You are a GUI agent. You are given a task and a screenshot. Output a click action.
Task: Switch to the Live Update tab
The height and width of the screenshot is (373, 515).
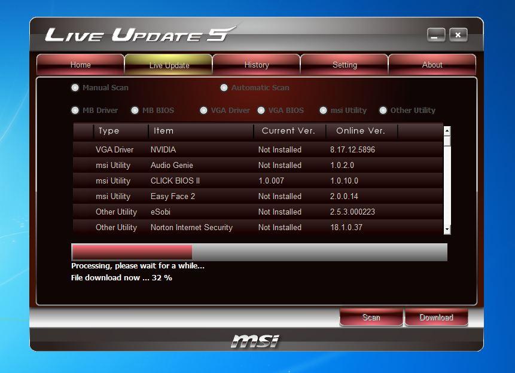point(169,65)
